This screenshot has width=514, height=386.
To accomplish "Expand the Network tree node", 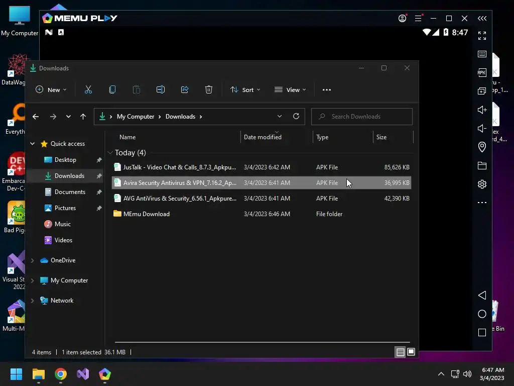I will (x=33, y=301).
